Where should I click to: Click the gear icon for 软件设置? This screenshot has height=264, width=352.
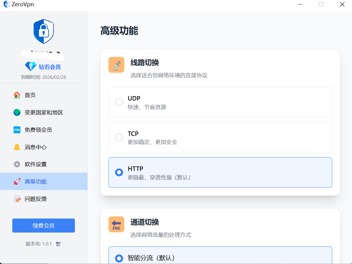(17, 164)
